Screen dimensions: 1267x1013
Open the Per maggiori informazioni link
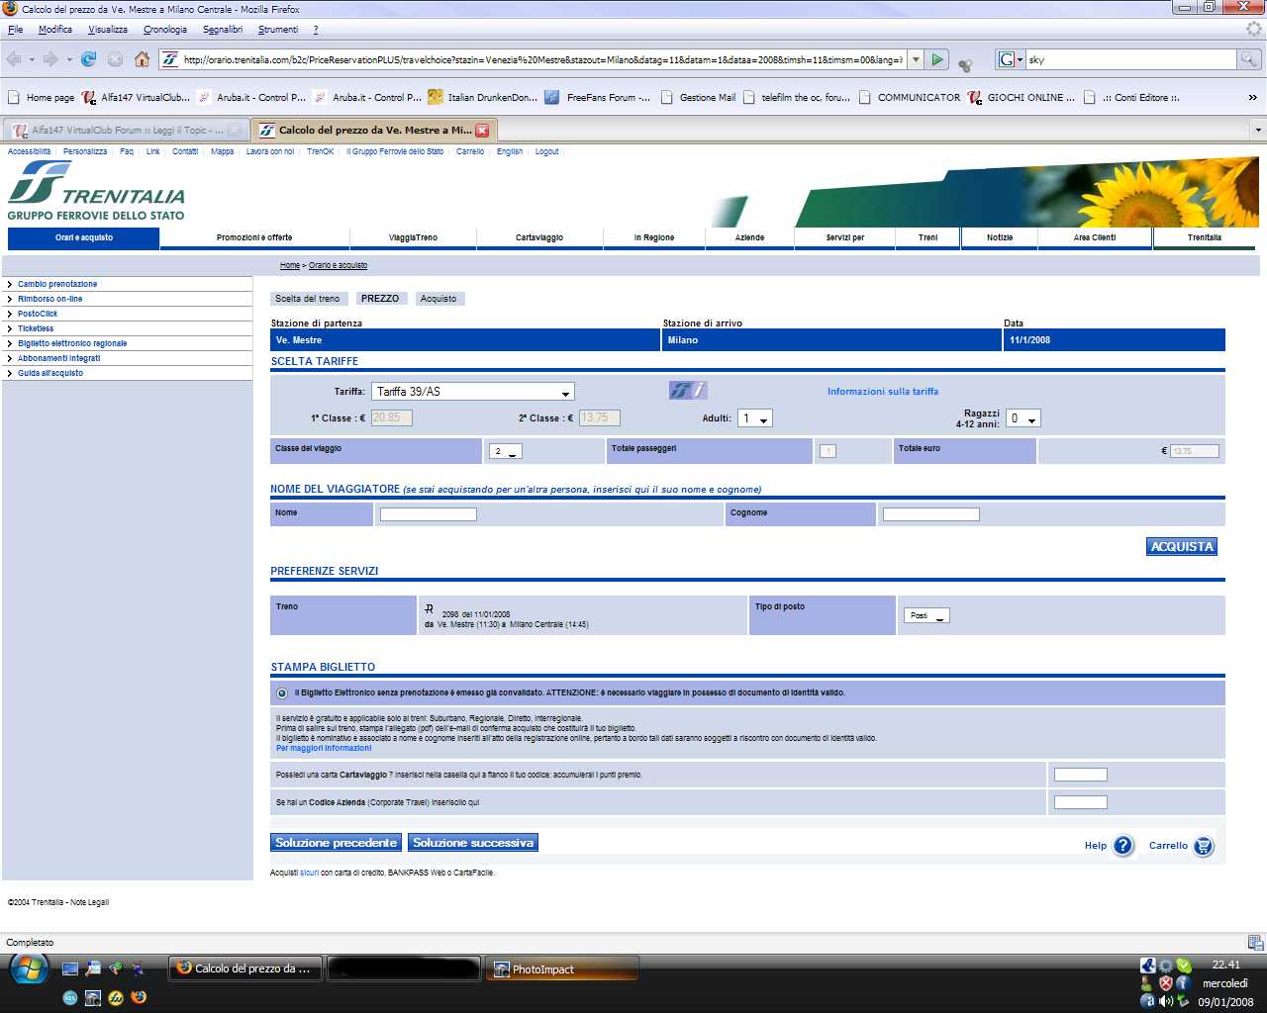click(x=324, y=748)
